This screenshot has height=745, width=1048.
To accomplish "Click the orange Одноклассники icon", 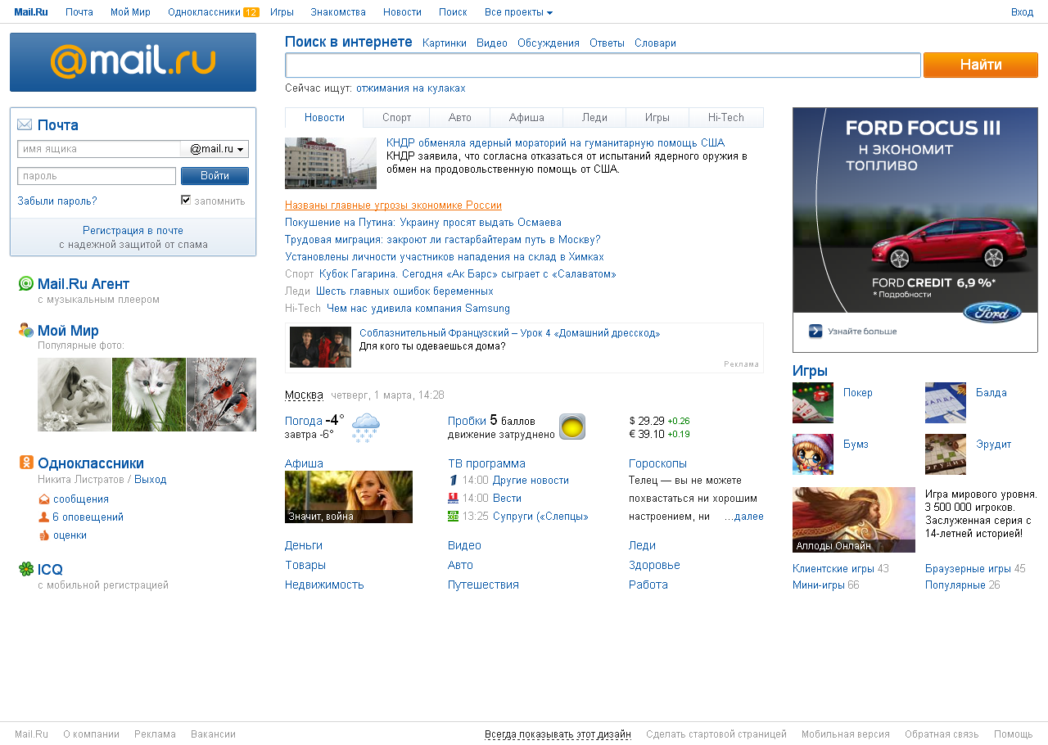I will pyautogui.click(x=26, y=463).
